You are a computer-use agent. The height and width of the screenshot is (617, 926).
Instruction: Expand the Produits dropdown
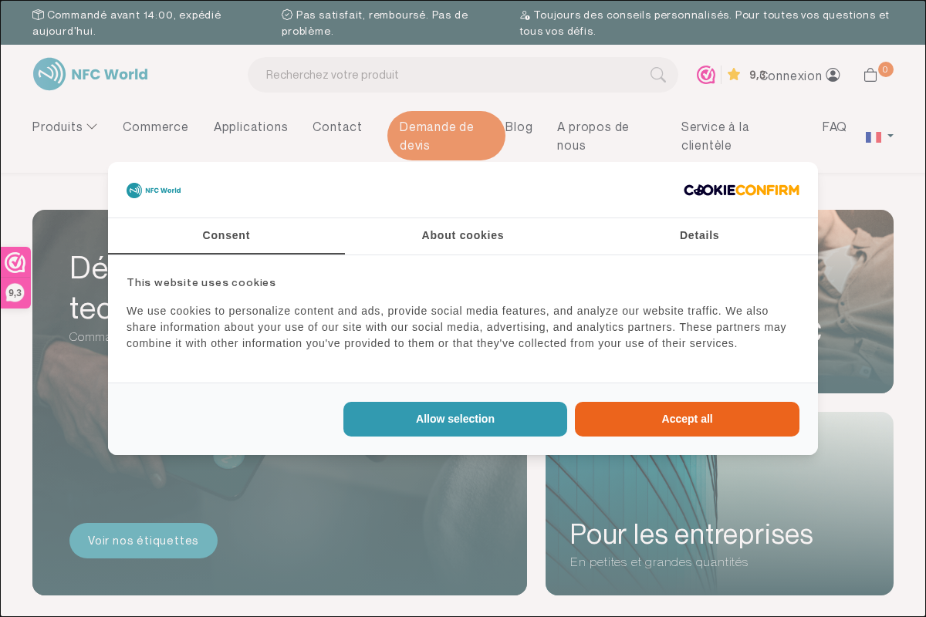[65, 126]
